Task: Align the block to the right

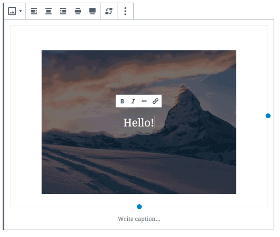Action: [63, 11]
